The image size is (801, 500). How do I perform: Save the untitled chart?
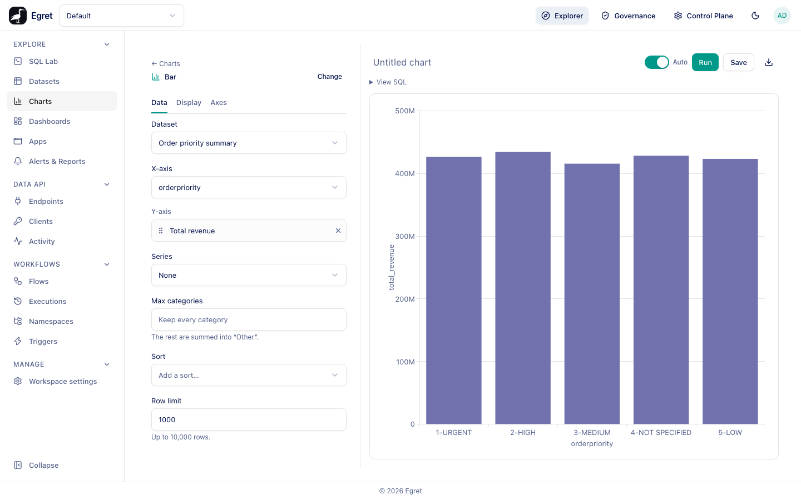coord(739,62)
